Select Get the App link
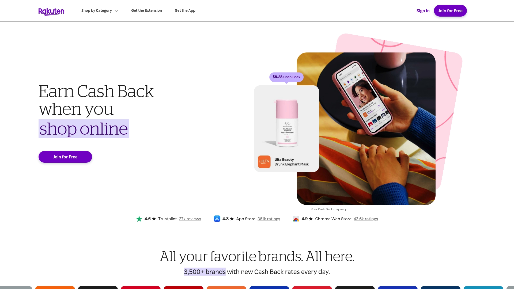The height and width of the screenshot is (289, 514). pyautogui.click(x=185, y=10)
